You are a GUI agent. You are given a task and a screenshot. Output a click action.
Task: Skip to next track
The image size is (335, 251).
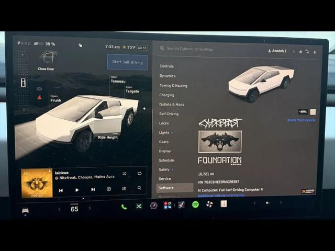[x=93, y=189]
